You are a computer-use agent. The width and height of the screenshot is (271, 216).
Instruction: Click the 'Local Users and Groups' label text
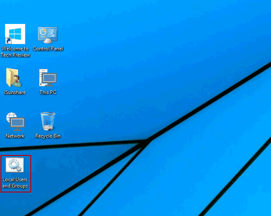point(15,183)
